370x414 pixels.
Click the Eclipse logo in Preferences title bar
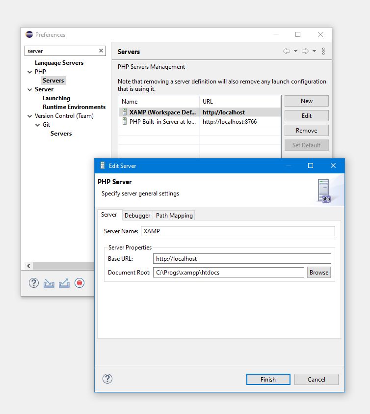(29, 34)
